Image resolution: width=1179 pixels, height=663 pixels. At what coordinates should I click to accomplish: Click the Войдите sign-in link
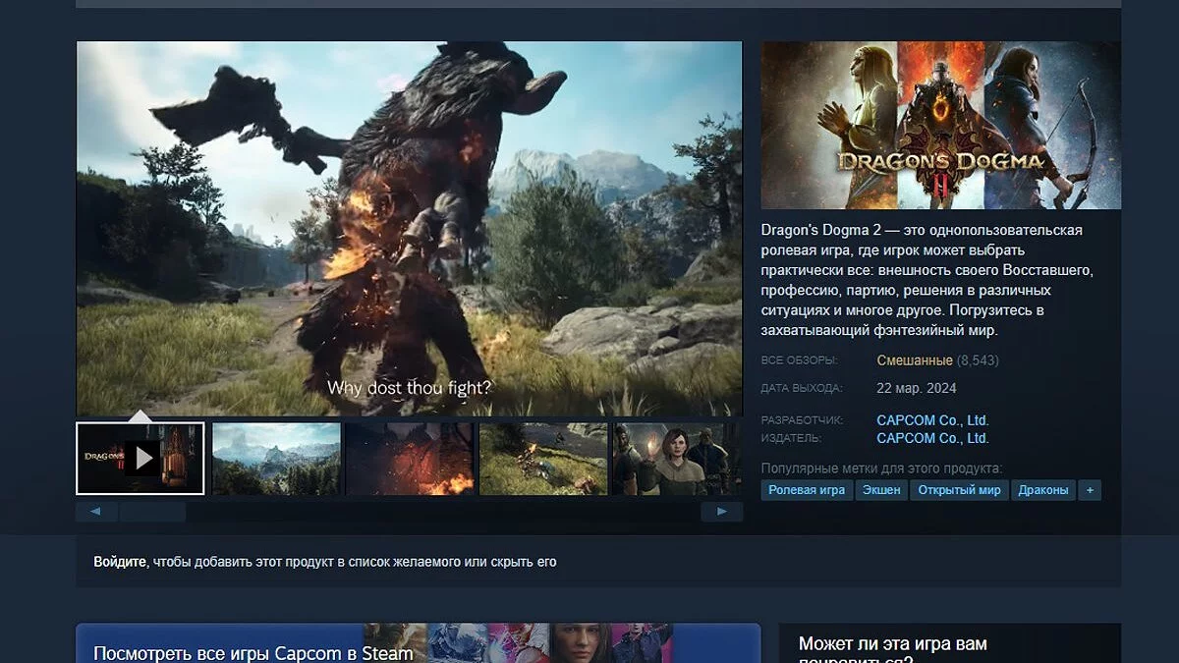(120, 563)
